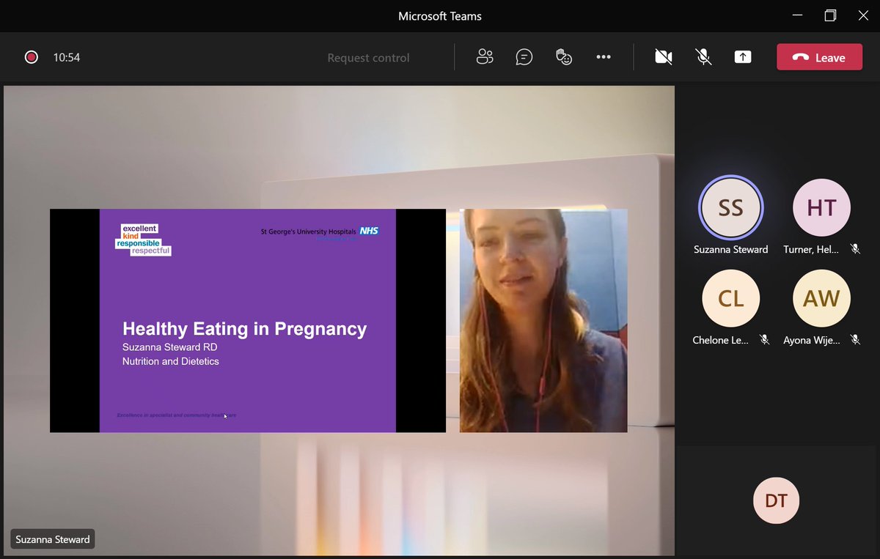Leave the meeting
Screen dimensions: 880x559
coord(820,57)
